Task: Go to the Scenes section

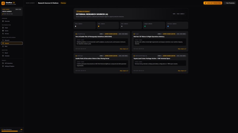Action: pyautogui.click(x=12, y=31)
